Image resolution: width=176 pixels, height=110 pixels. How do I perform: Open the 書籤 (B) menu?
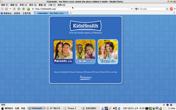[x=43, y=5]
